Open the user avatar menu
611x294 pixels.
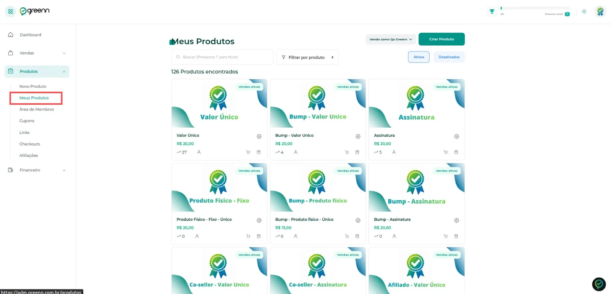click(600, 11)
